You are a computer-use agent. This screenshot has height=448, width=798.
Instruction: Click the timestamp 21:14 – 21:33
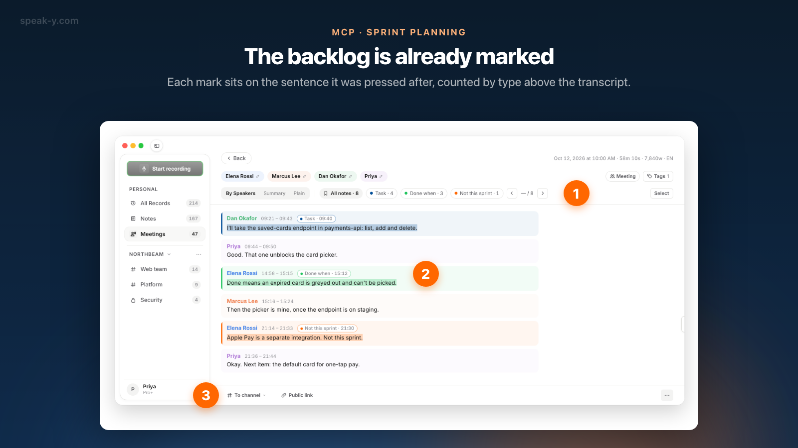point(277,329)
